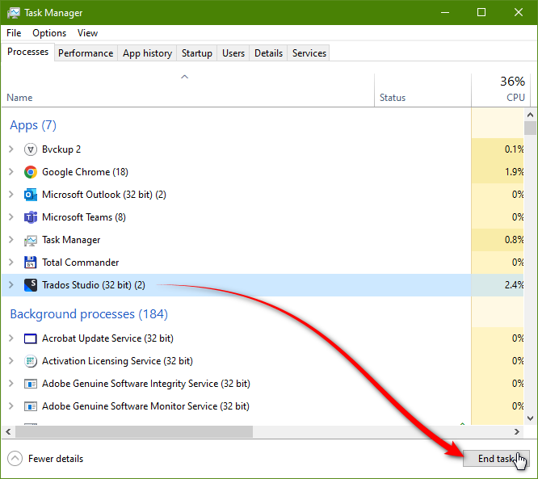Viewport: 538px width, 479px height.
Task: Click horizontal scrollbar left arrow
Action: [8, 431]
